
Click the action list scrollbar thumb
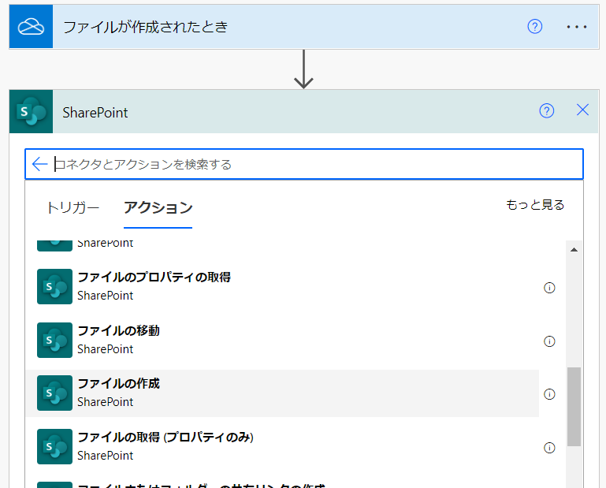coord(574,407)
